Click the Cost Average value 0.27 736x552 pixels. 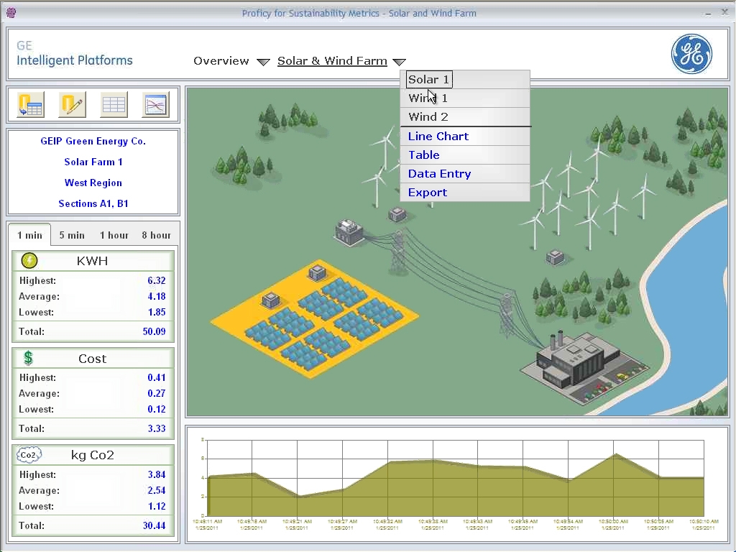pos(156,393)
